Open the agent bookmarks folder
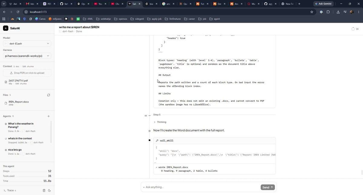Viewport: 363px width, 195px height. click(x=214, y=19)
